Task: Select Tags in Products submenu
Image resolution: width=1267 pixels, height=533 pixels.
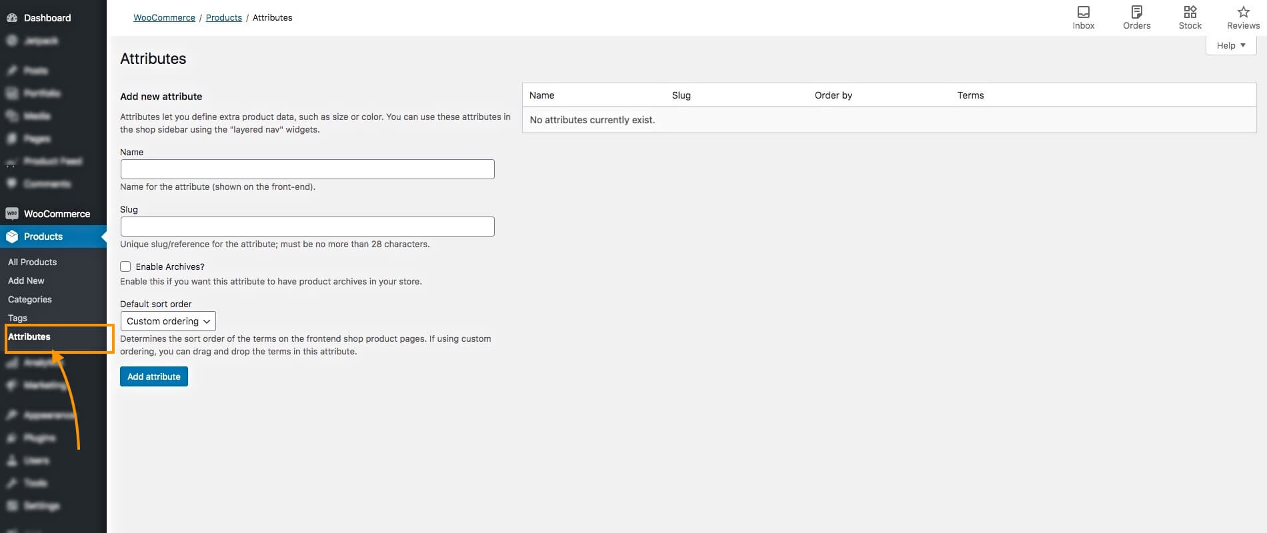Action: tap(17, 318)
